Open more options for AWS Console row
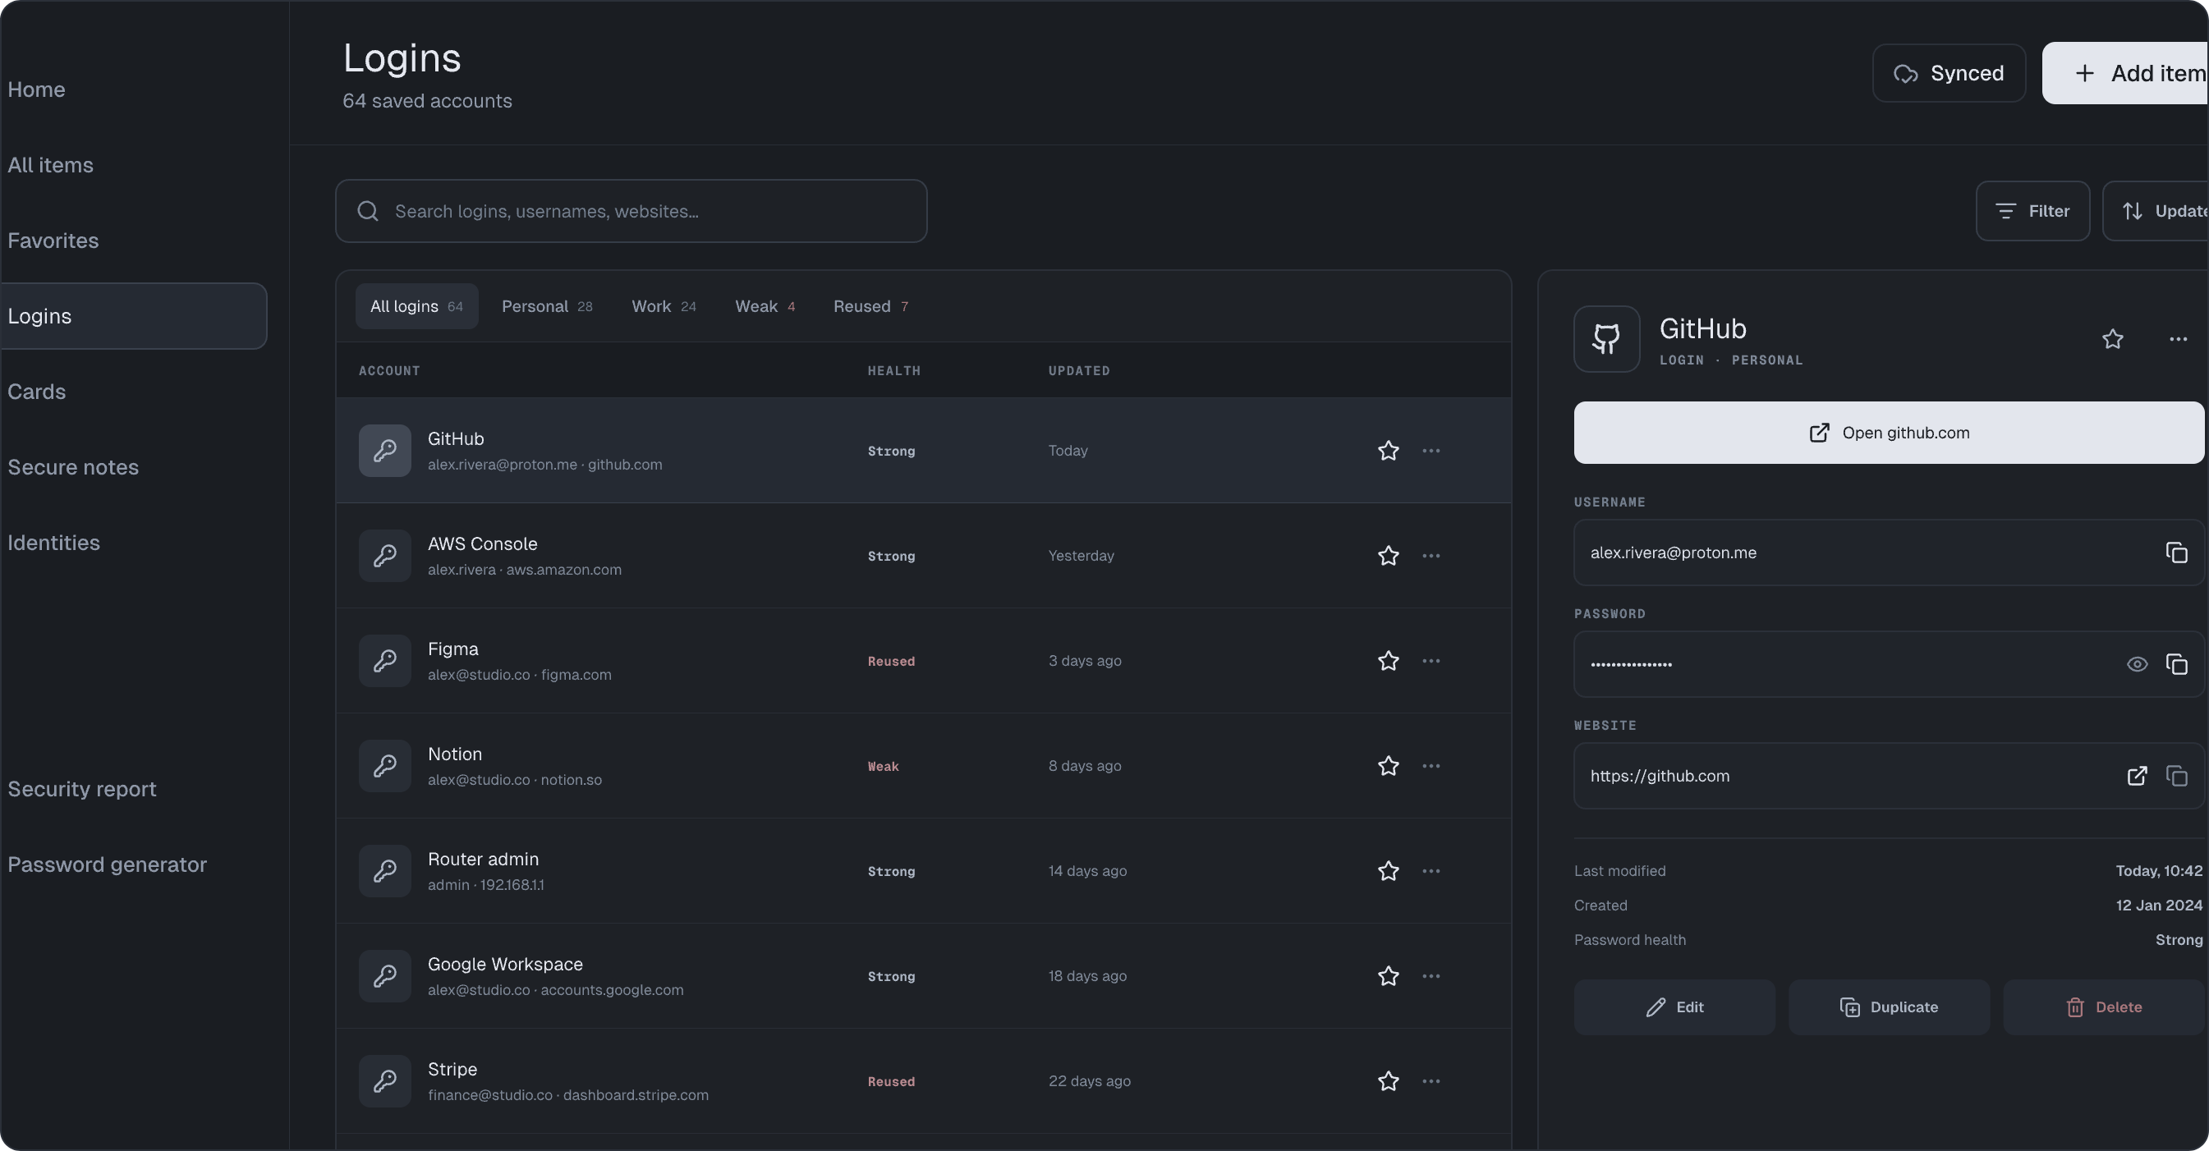The image size is (2209, 1151). pos(1431,555)
